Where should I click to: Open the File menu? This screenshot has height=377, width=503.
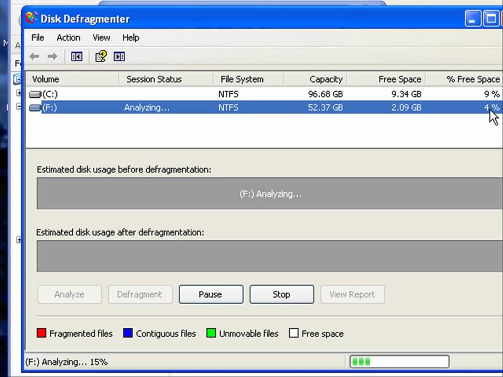click(x=38, y=38)
